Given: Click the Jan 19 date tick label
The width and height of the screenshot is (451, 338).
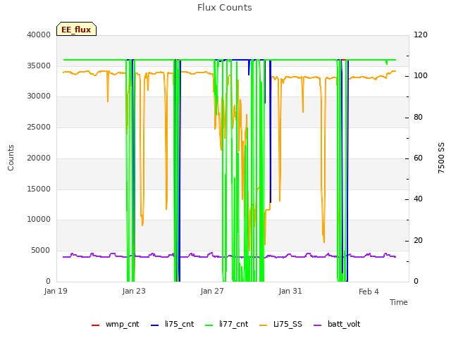Looking at the screenshot, I should (x=56, y=291).
